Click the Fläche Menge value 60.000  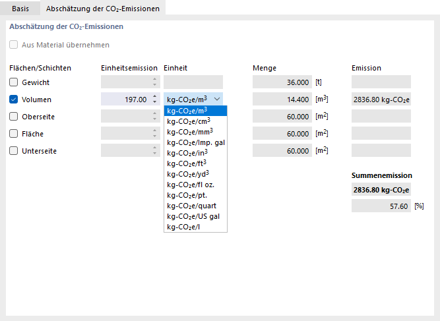[282, 133]
